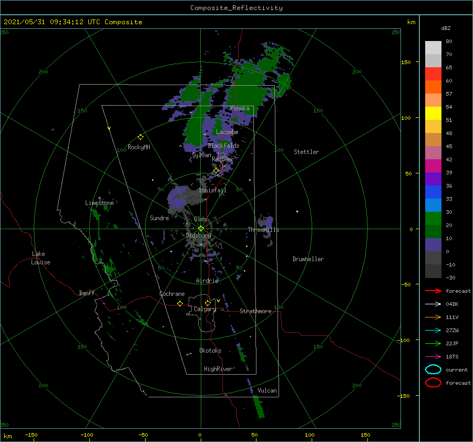
Task: Click the yellow diamond marker near RockyMH
Action: (x=140, y=137)
